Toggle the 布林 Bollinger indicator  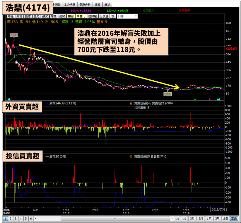tap(54, 16)
